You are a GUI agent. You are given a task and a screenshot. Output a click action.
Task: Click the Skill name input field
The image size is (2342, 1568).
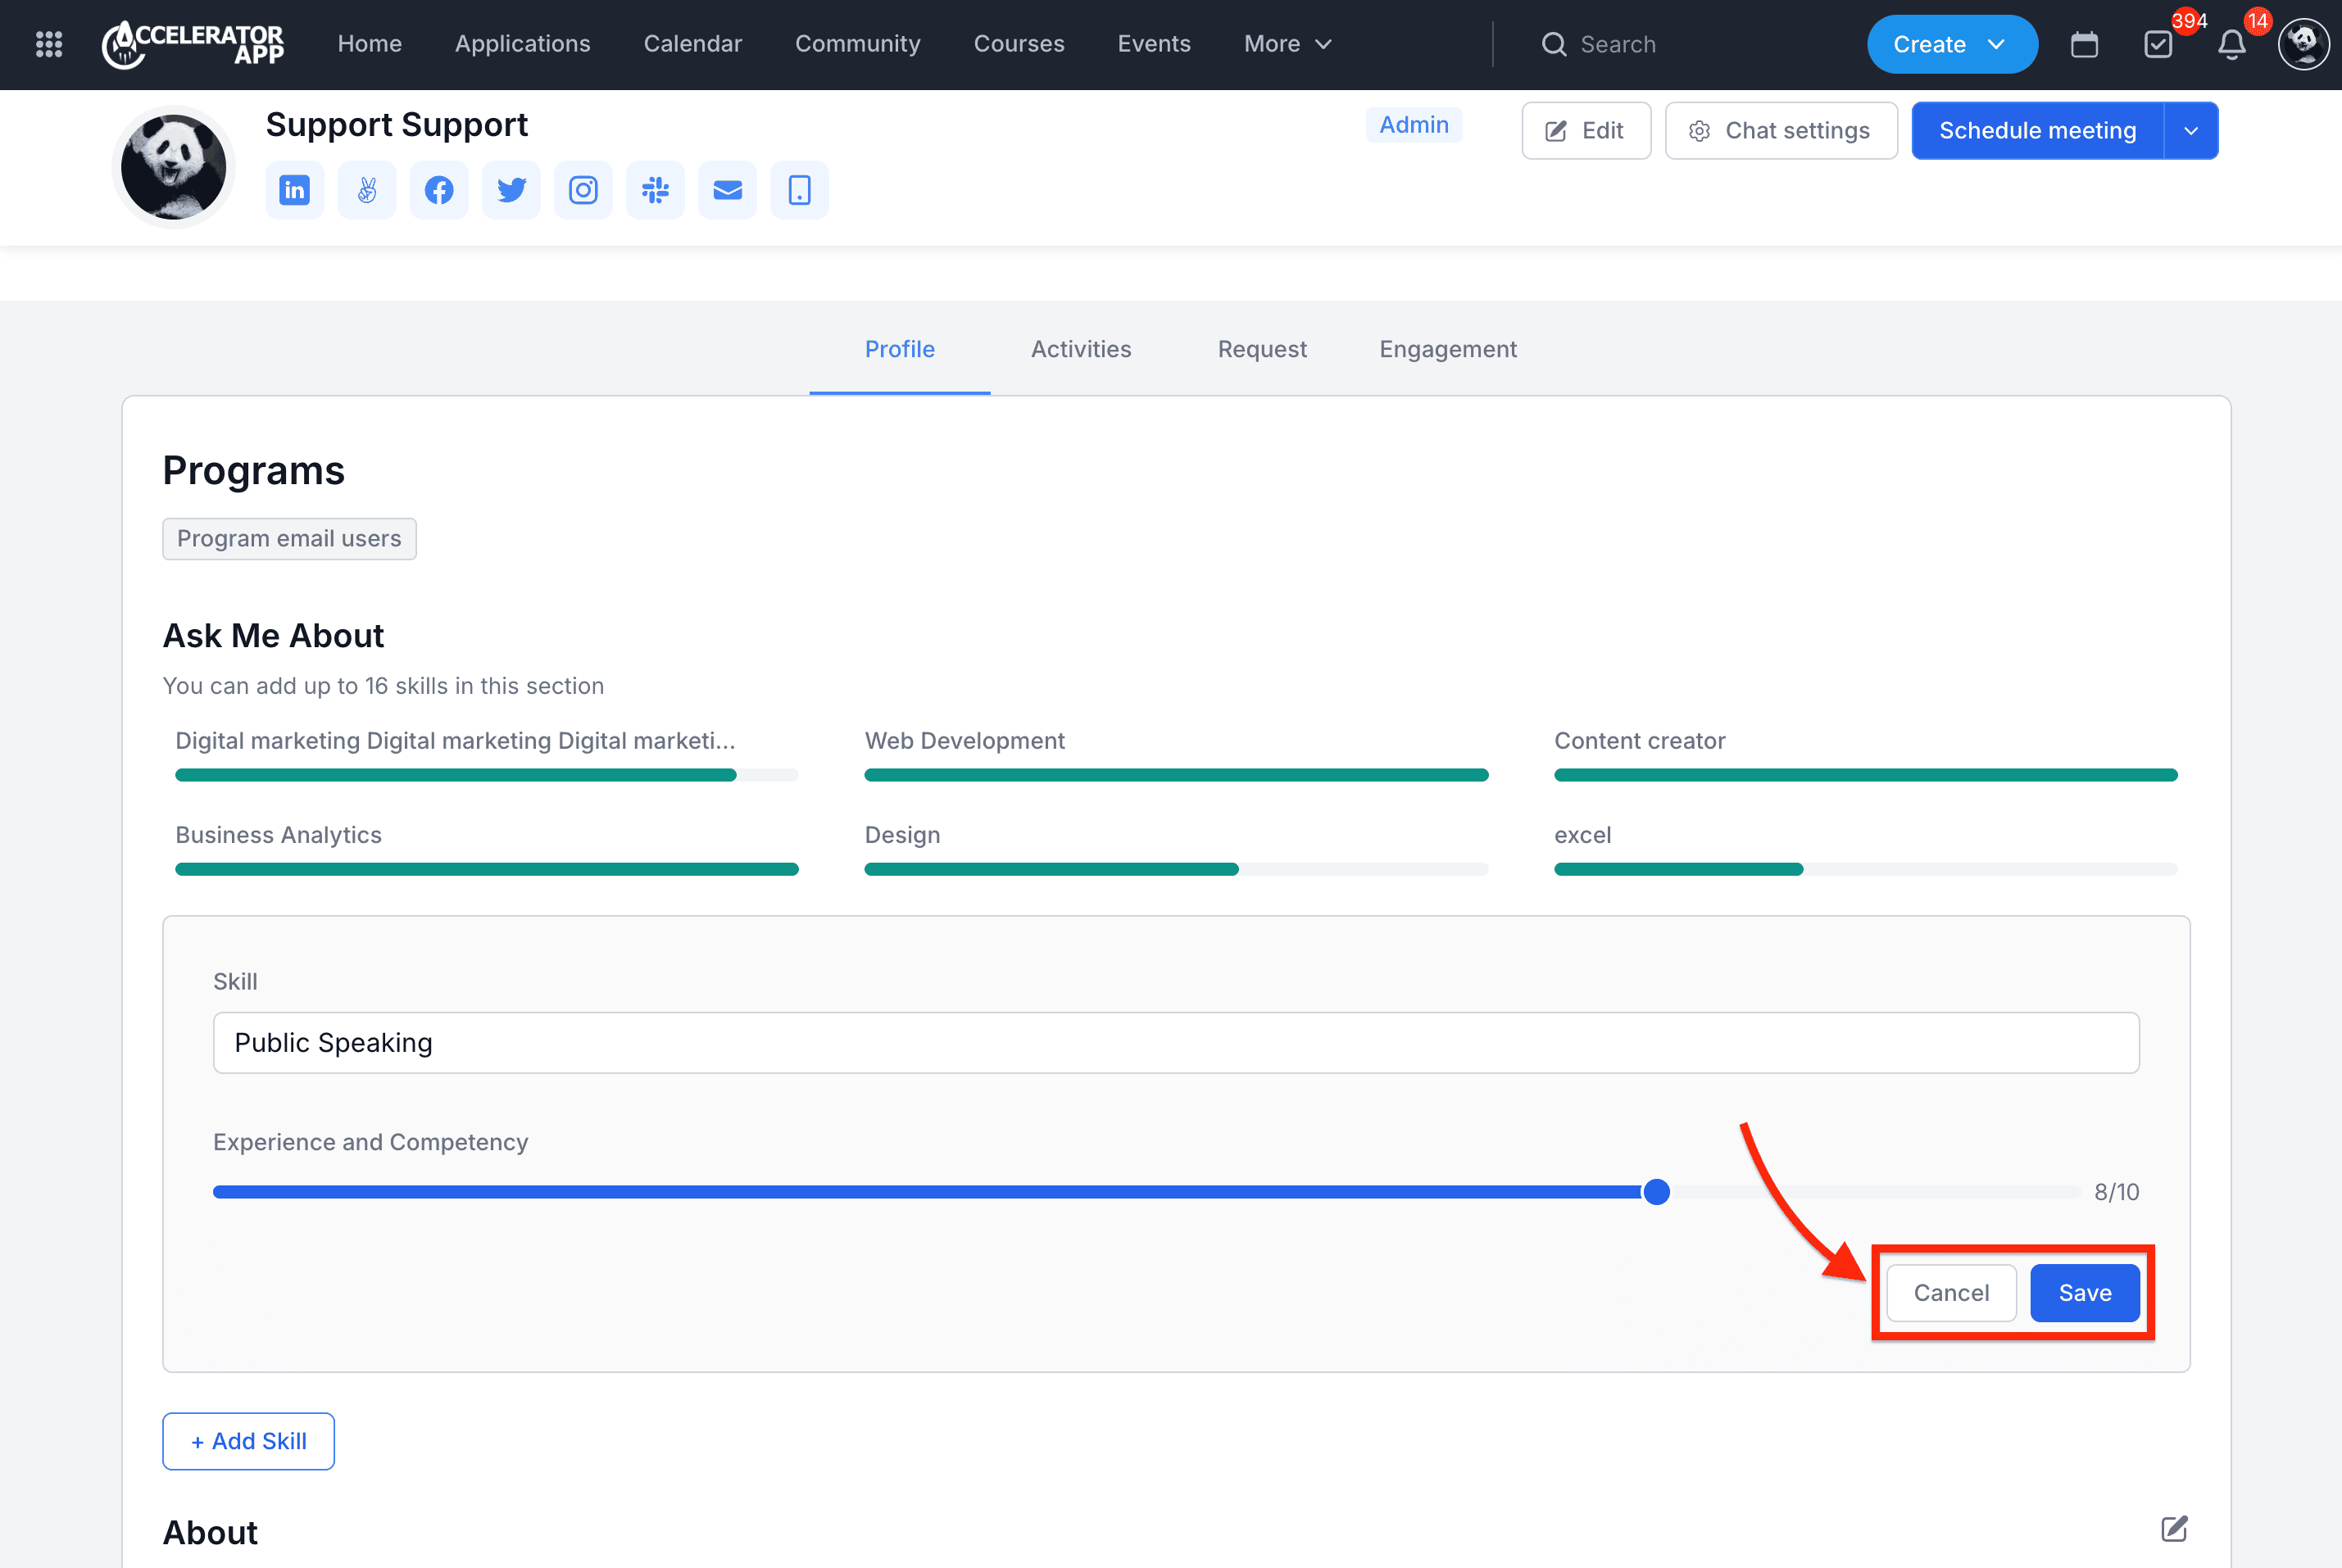[x=1175, y=1043]
